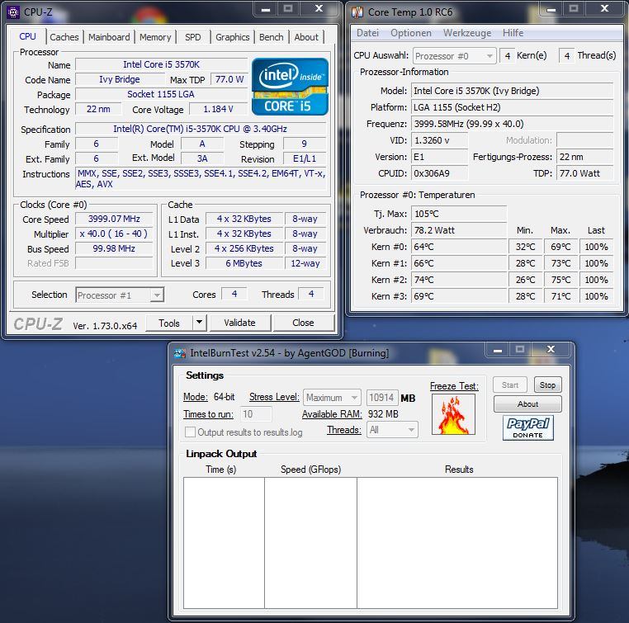
Task: Click the Validate button in CPU-Z
Action: click(x=240, y=323)
